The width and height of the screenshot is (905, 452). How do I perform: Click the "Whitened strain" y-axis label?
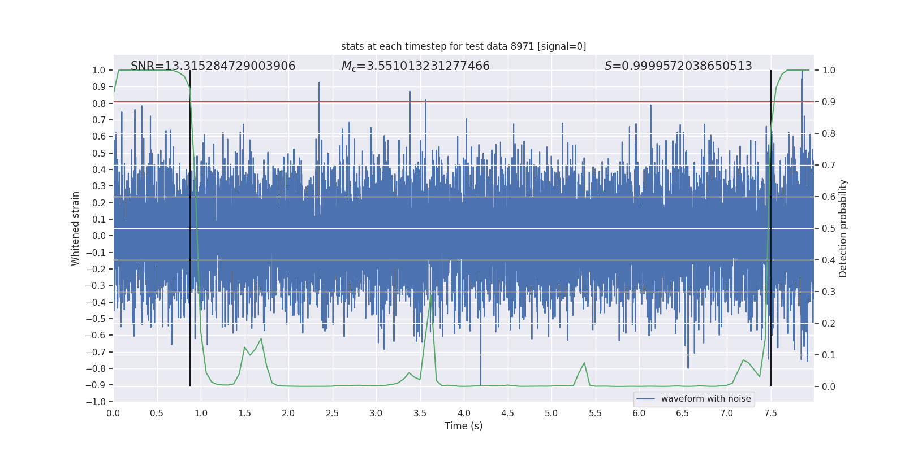pyautogui.click(x=75, y=228)
